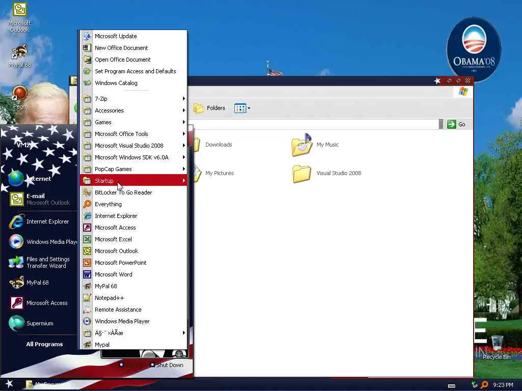Viewport: 522px width, 391px height.
Task: Expand Microsoft Office Tools submenu arrow
Action: coord(184,134)
